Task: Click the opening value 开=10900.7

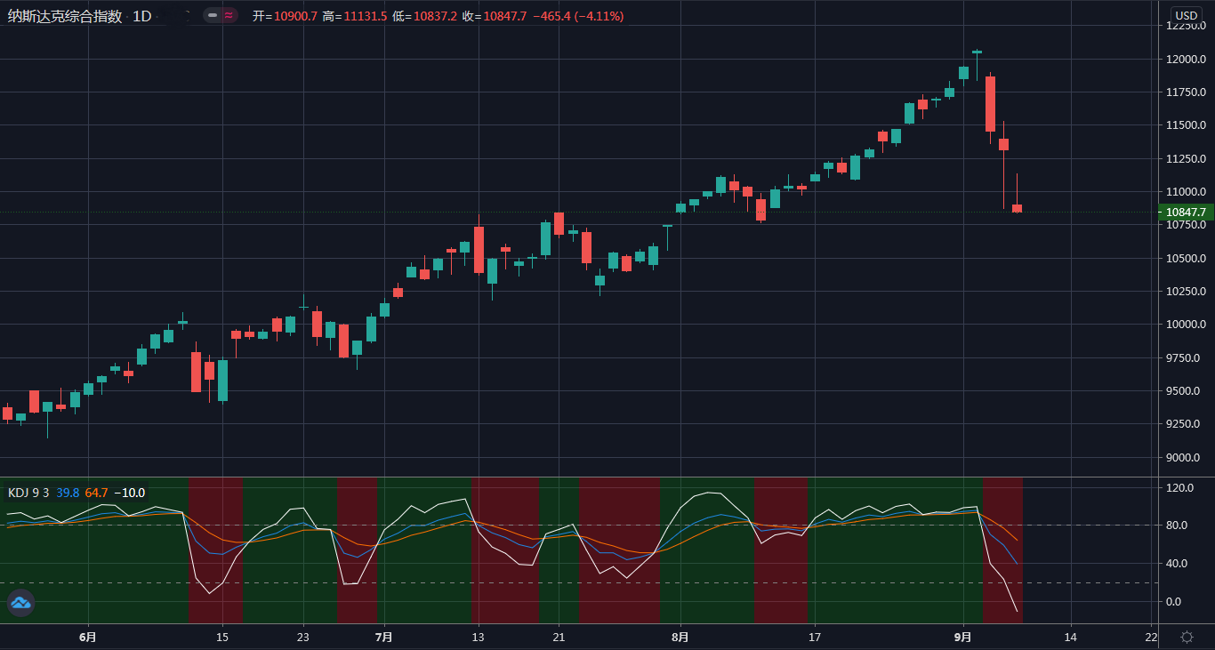Action: 285,16
